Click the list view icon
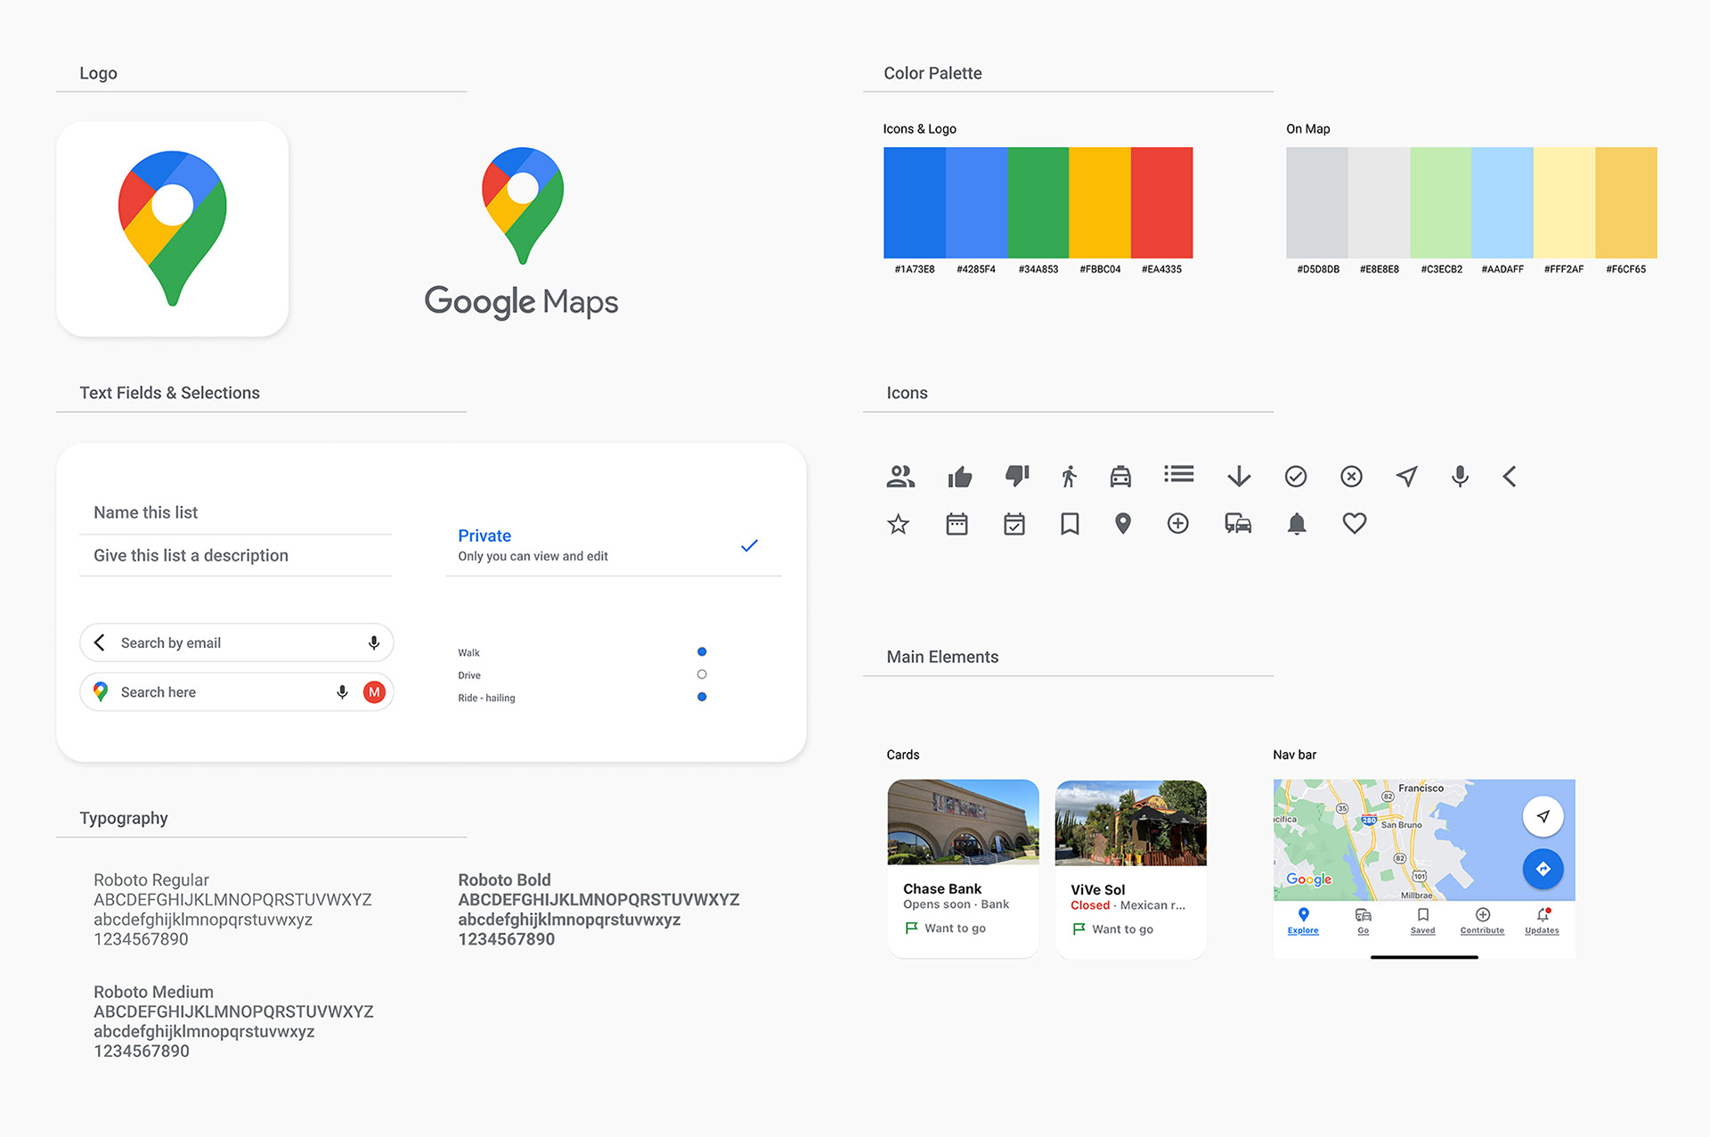The width and height of the screenshot is (1710, 1137). pos(1178,475)
